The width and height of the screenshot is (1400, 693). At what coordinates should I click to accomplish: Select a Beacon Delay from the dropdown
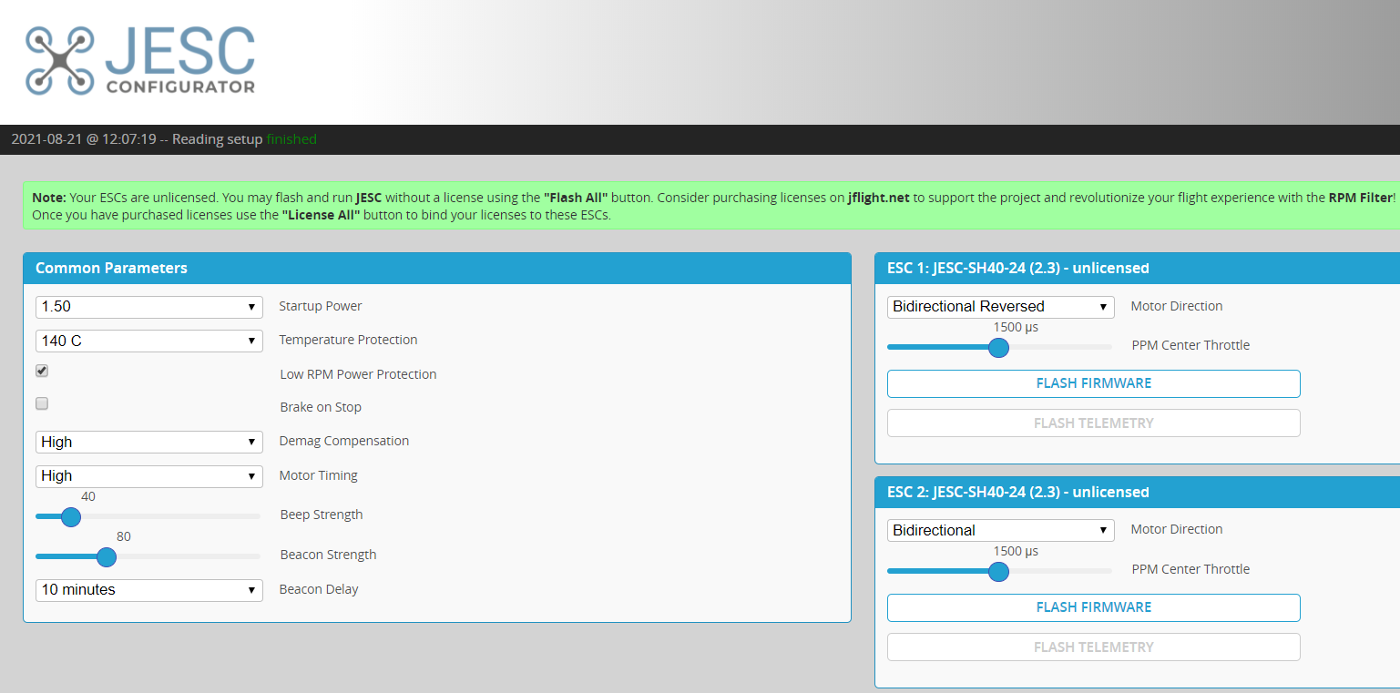(149, 589)
